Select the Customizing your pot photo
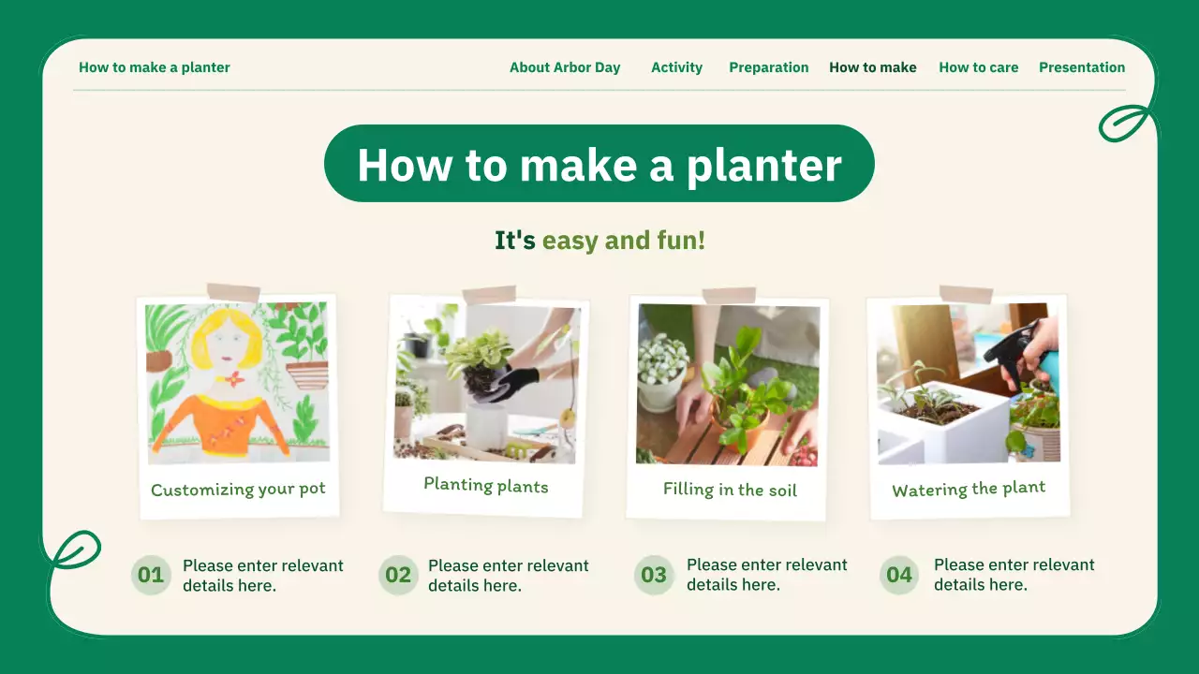 [238, 383]
